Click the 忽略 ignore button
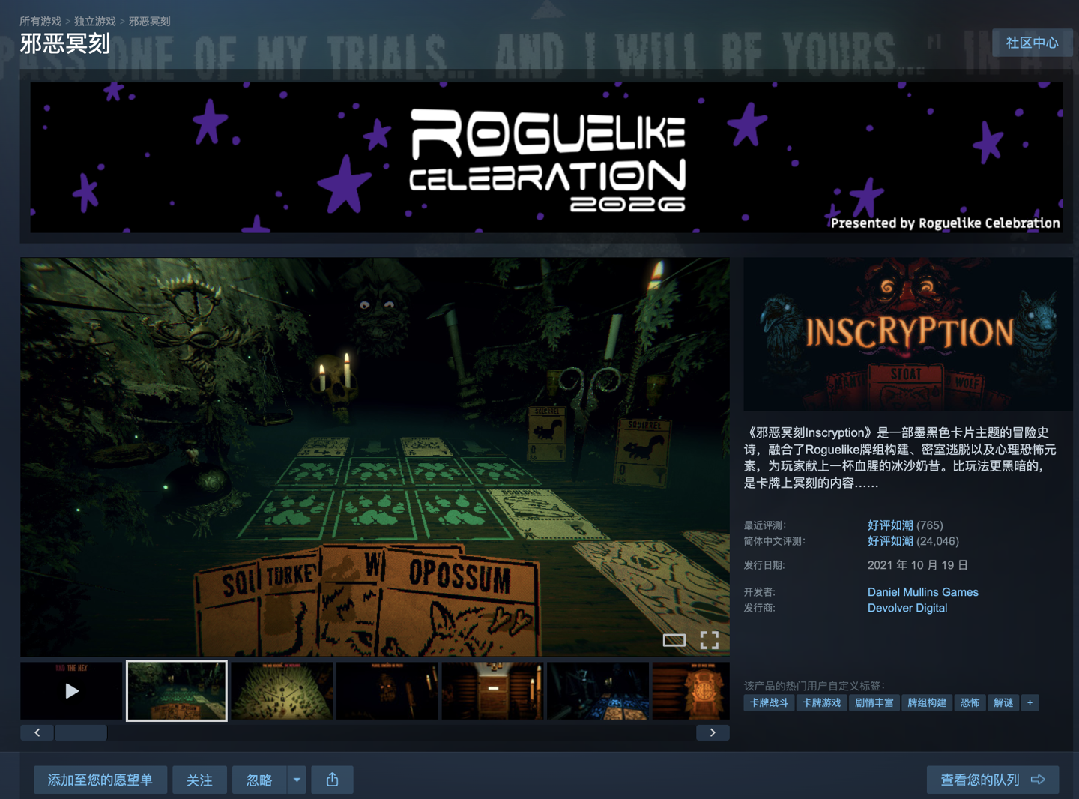1079x799 pixels. point(259,780)
